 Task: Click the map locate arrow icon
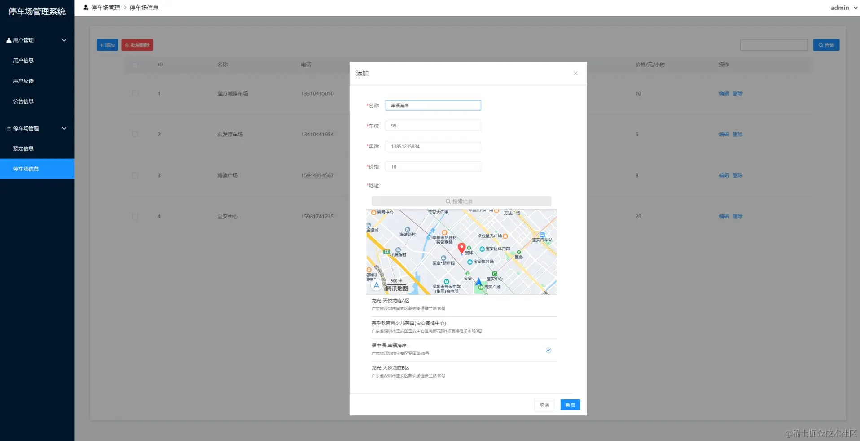376,285
